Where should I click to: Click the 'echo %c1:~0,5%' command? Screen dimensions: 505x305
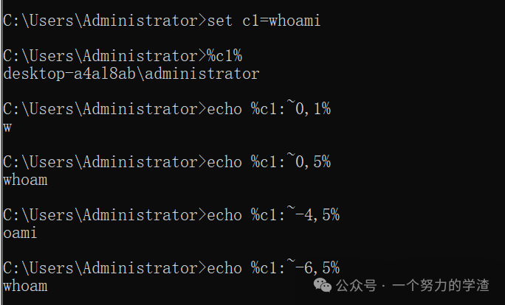click(x=269, y=161)
